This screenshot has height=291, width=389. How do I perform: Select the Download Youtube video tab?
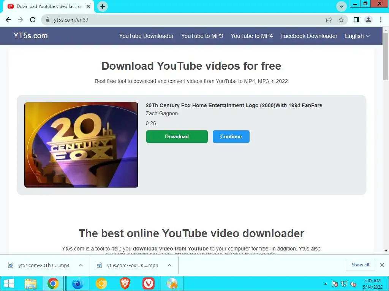coord(48,6)
